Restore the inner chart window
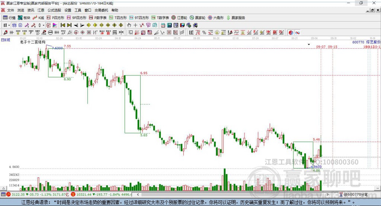This screenshot has width=381, height=206. pos(372,10)
